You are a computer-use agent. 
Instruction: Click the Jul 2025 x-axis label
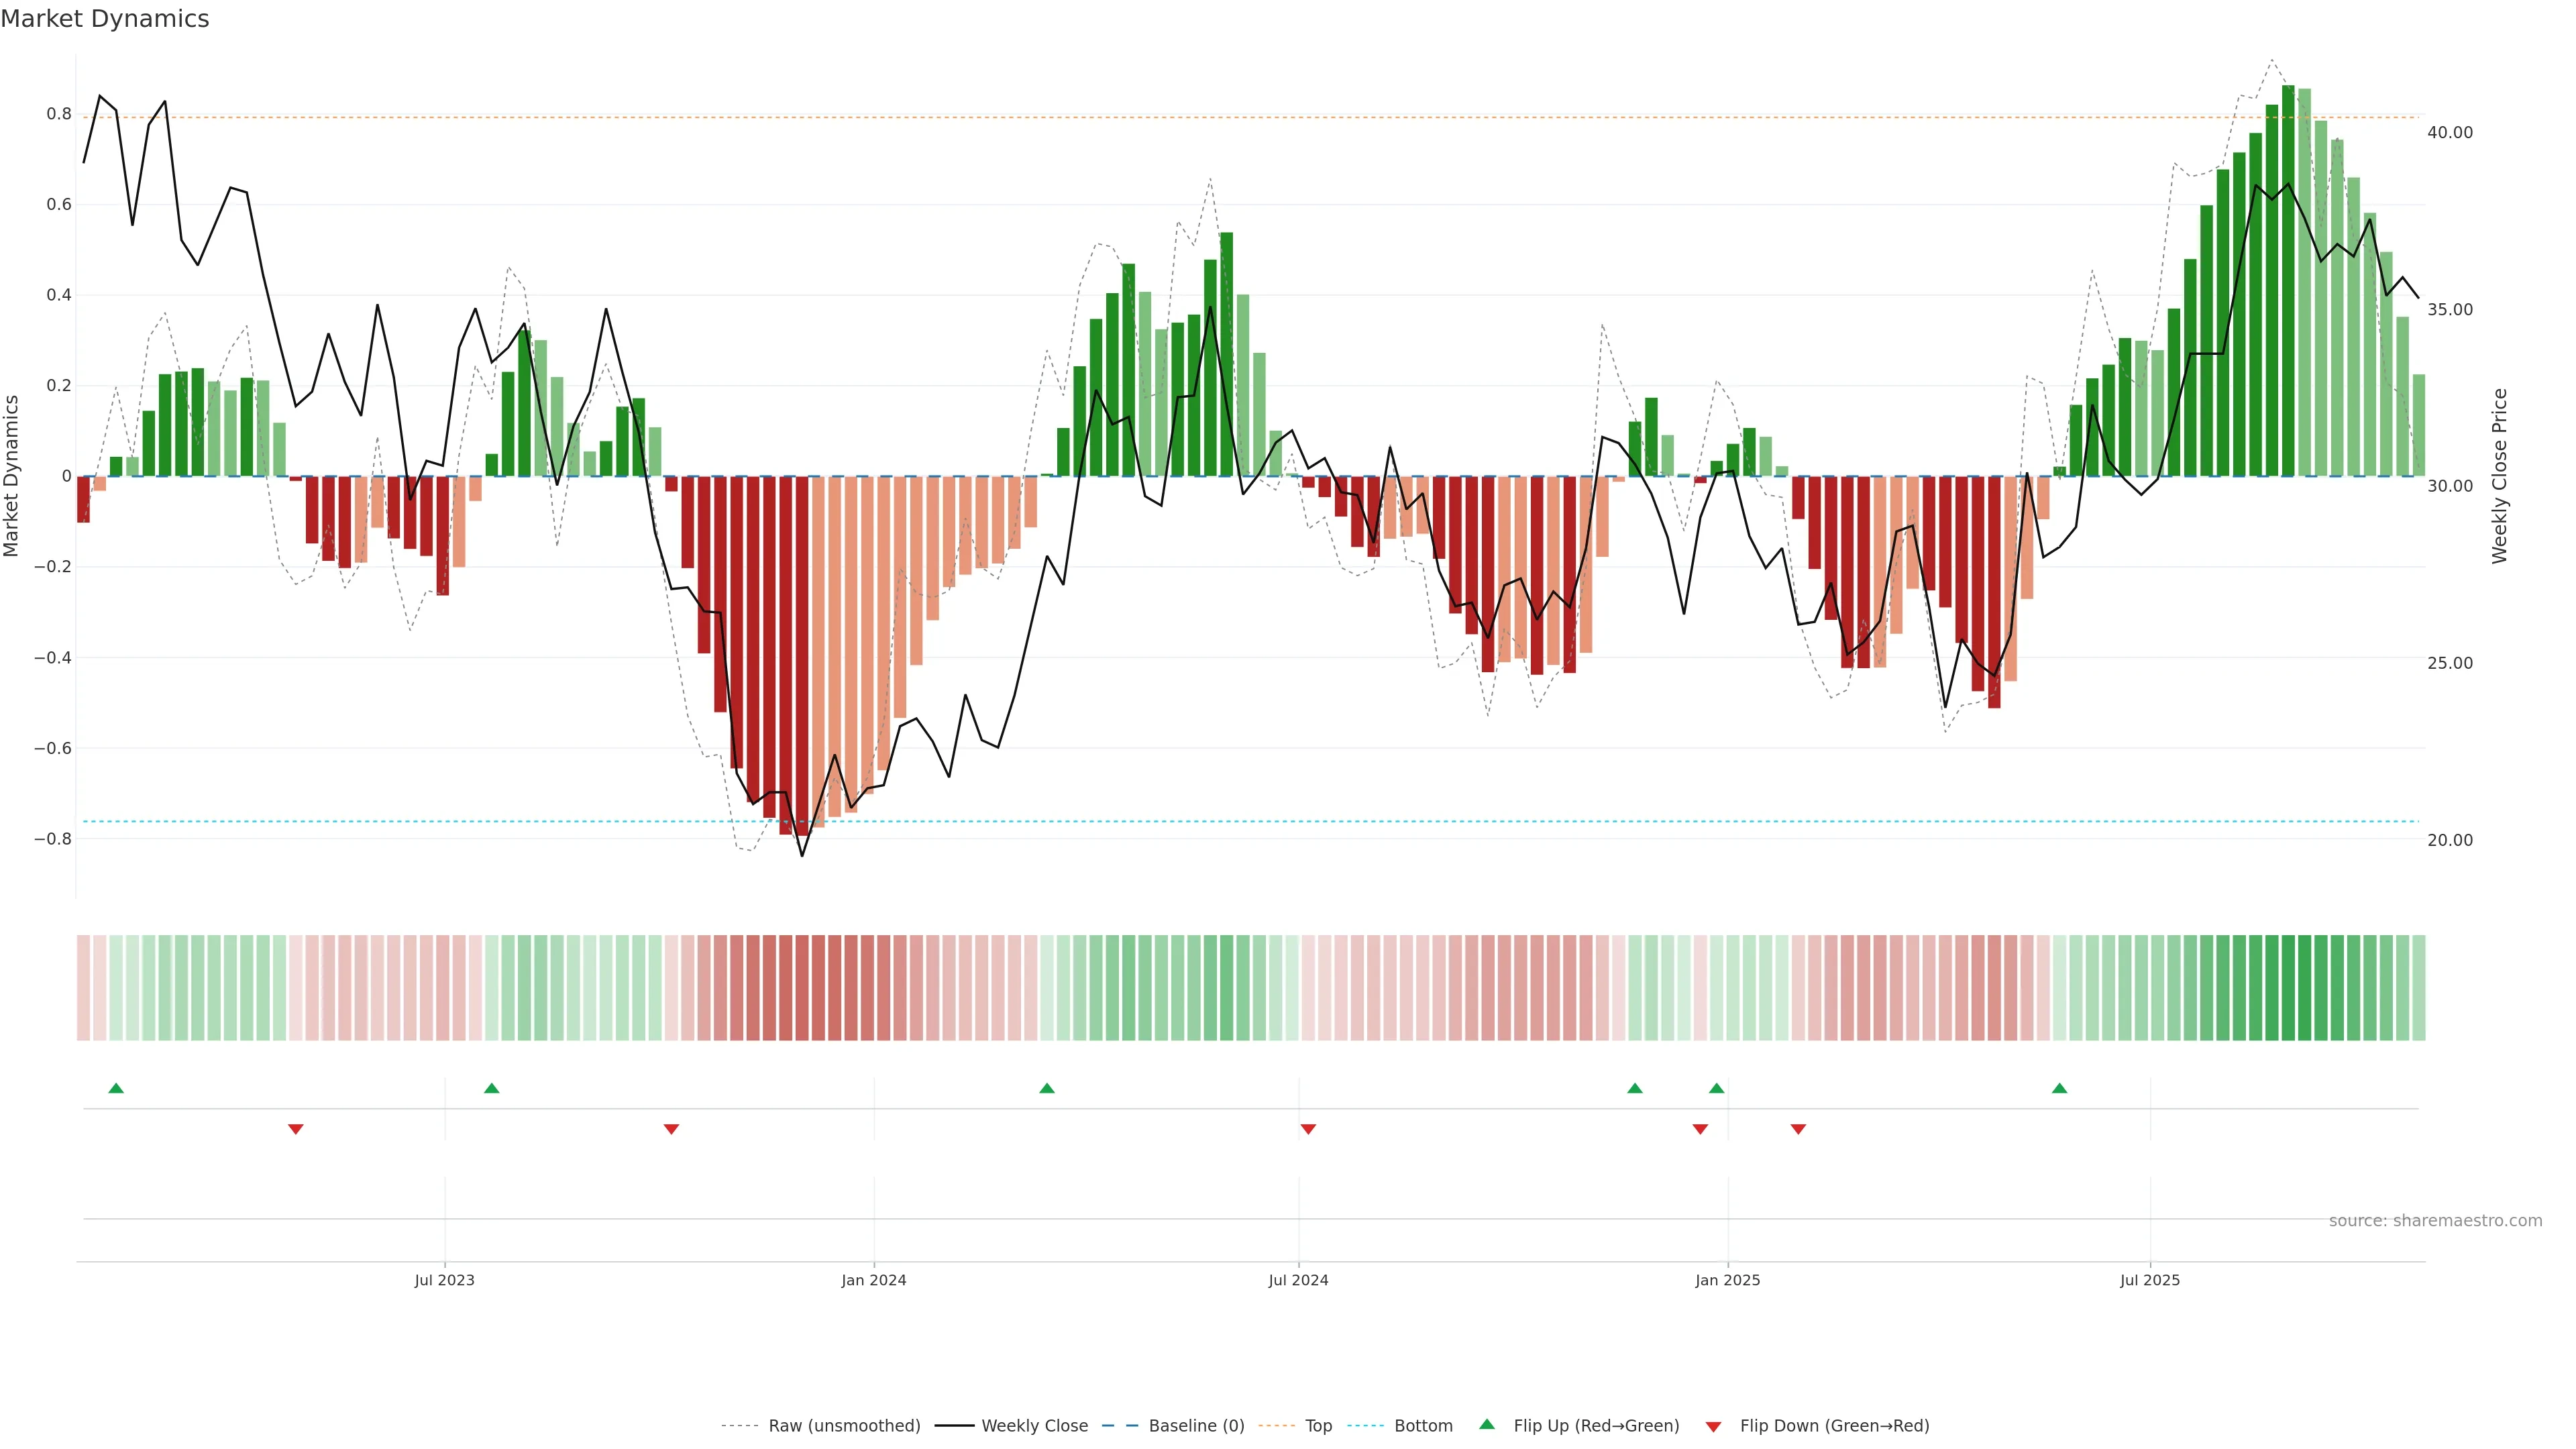click(x=2150, y=1280)
